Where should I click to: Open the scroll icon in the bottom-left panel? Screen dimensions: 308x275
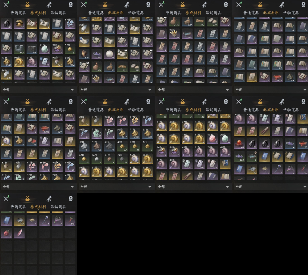[x=49, y=198]
